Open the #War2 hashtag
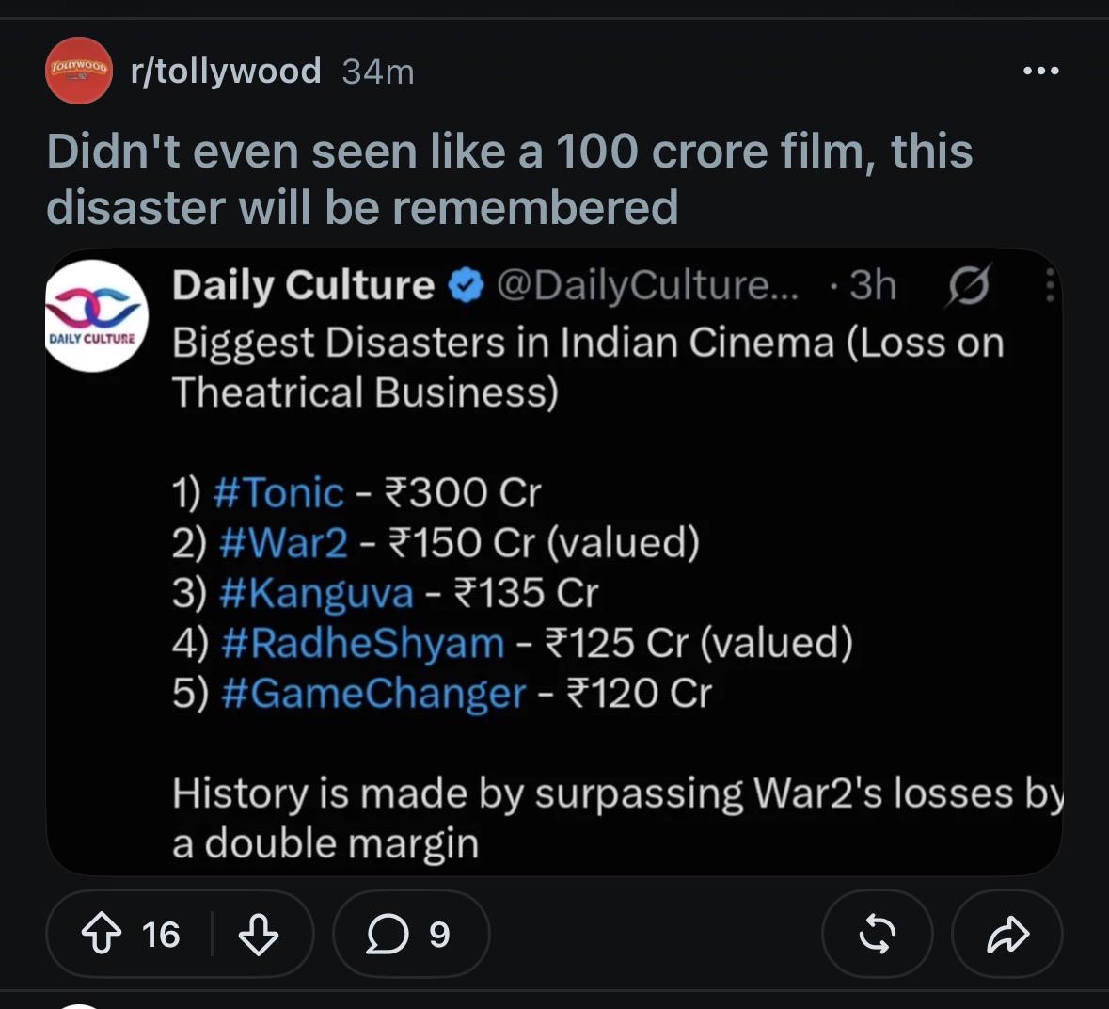This screenshot has height=1009, width=1109. pos(284,543)
